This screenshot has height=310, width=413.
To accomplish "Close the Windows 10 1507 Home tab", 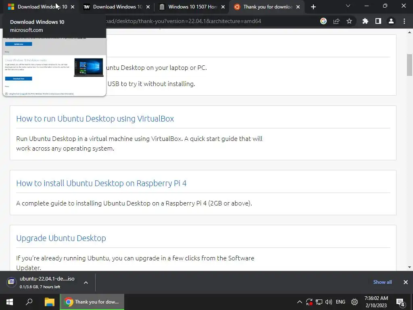I will (x=223, y=7).
